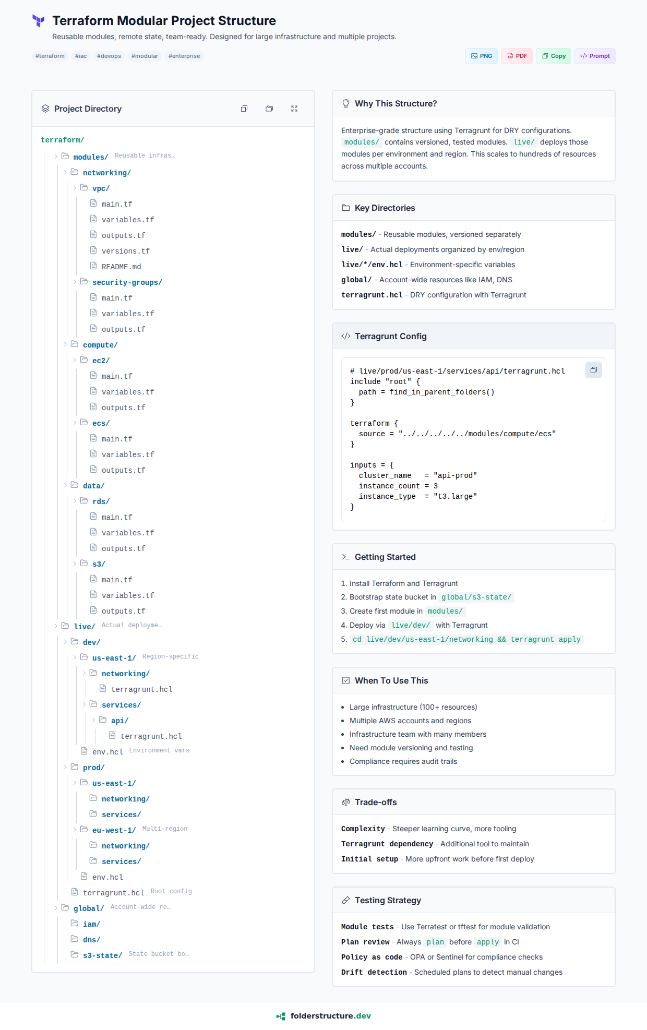Click the copy directory tree icon

click(x=244, y=109)
